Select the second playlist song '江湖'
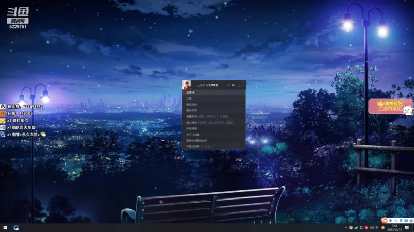The image size is (414, 232). (214, 98)
